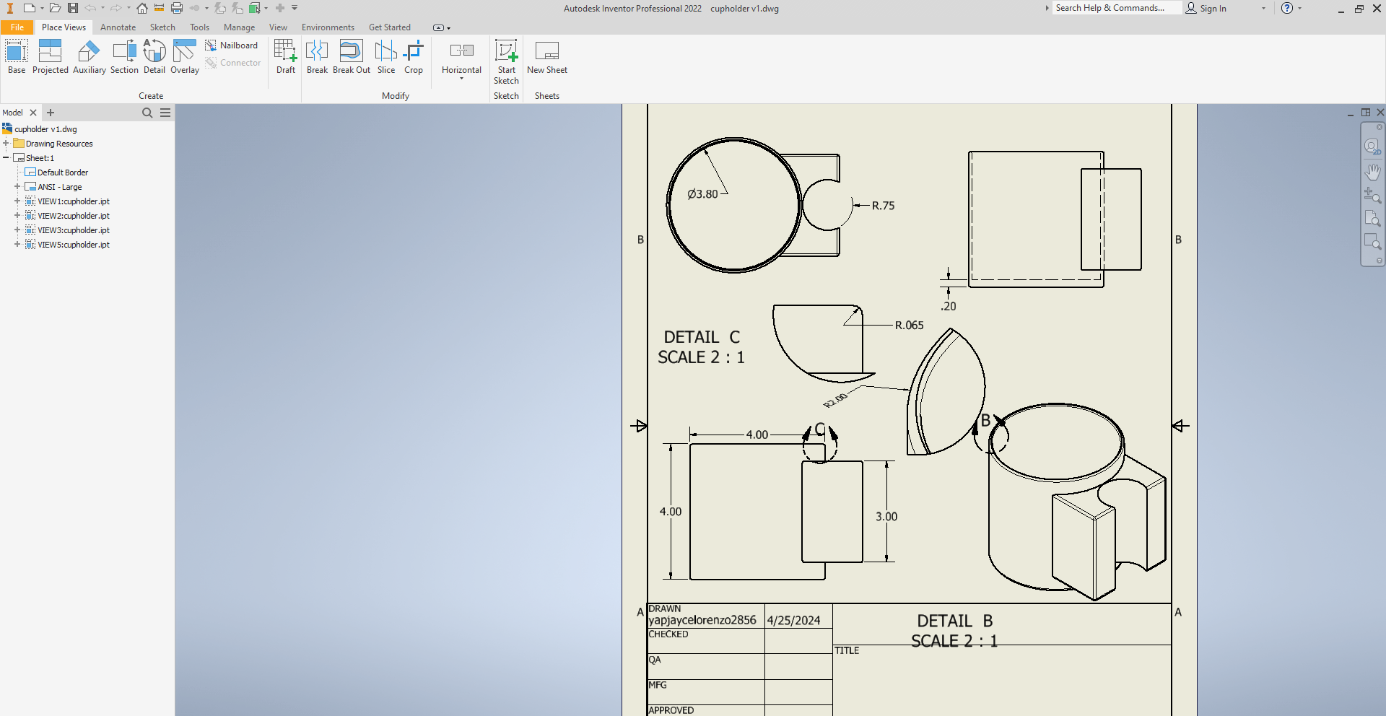Click the Pan hand tool in navigation bar
The width and height of the screenshot is (1386, 716).
point(1372,171)
